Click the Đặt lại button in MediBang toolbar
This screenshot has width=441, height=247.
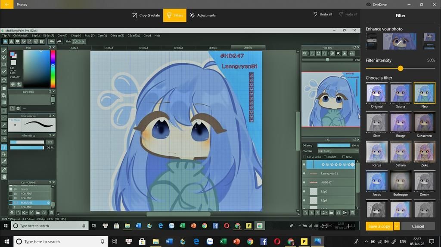click(x=79, y=41)
